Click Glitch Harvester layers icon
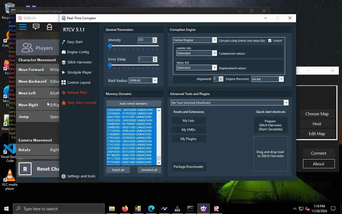Viewport: 342px width, 214px height. (64, 62)
